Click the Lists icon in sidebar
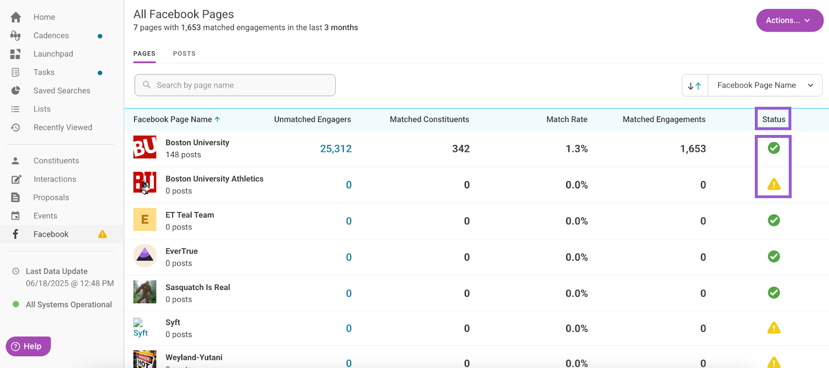 (x=16, y=109)
